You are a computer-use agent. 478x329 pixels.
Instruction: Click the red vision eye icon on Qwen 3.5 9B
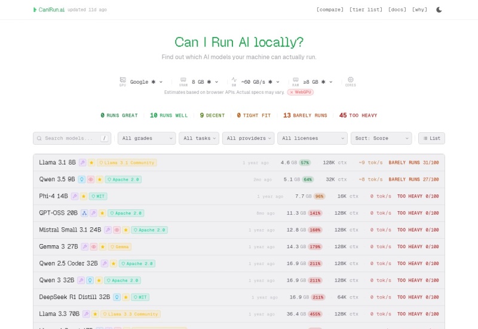91,179
